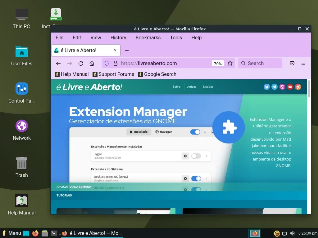This screenshot has width=318, height=238.
Task: Launch Firefox from taskbar quick launcher
Action: (35, 233)
